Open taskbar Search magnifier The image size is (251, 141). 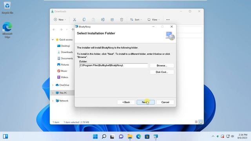coord(104,136)
